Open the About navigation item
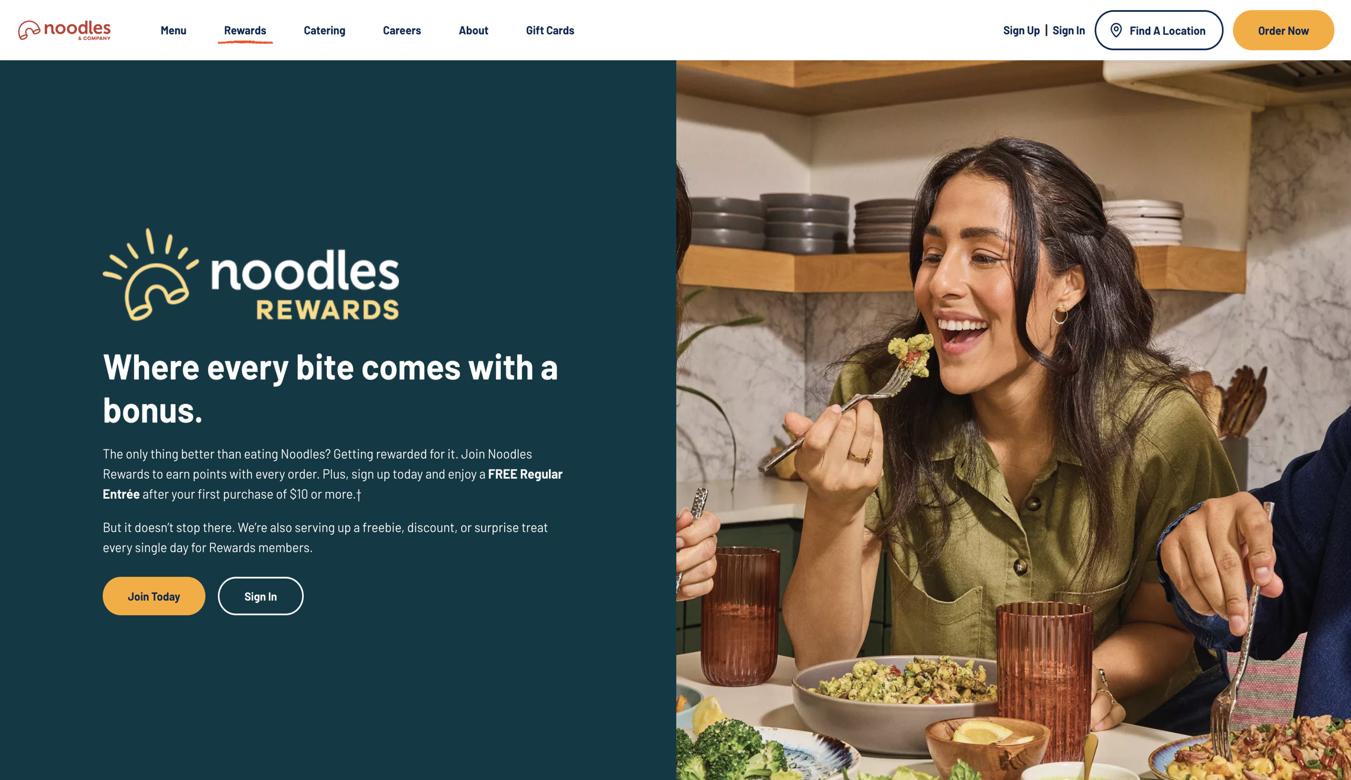The width and height of the screenshot is (1351, 780). 473,30
